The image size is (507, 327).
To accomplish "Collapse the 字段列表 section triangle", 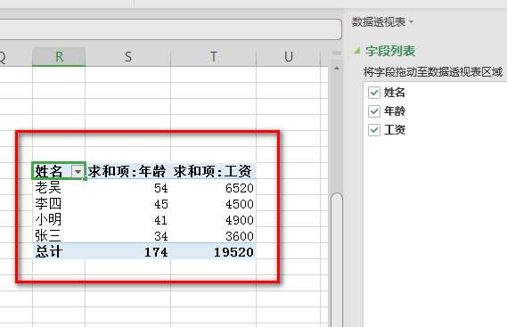I will [x=357, y=51].
